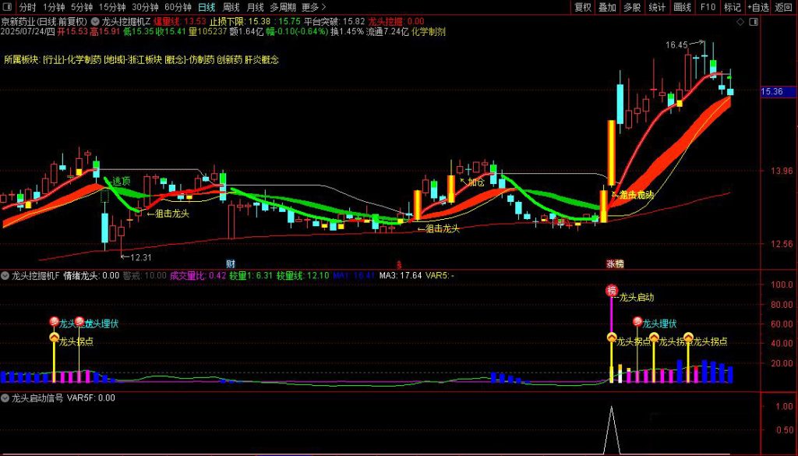Open F10 company information
The image size is (798, 456).
click(x=708, y=7)
